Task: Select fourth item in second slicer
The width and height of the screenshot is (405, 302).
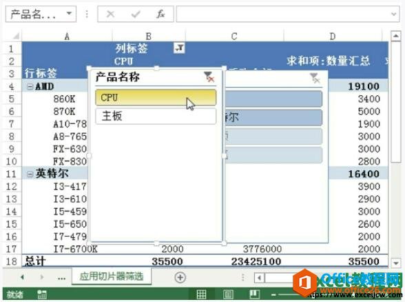Action: click(274, 155)
